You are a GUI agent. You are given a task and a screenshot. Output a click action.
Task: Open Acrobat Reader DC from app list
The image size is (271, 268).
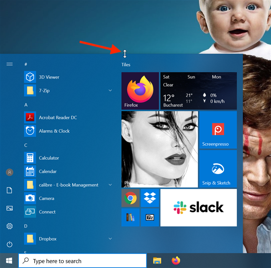[58, 117]
